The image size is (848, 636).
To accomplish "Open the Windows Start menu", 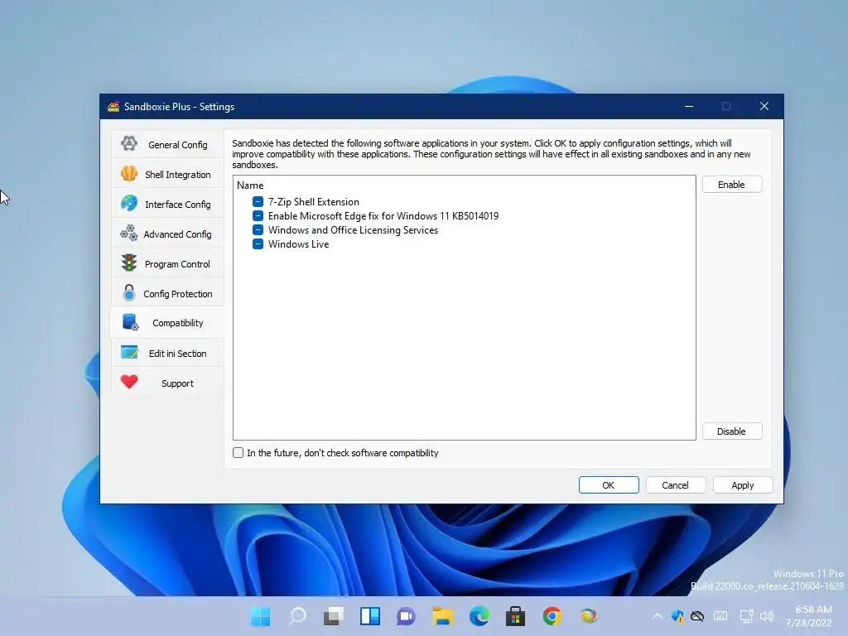I will pyautogui.click(x=261, y=616).
